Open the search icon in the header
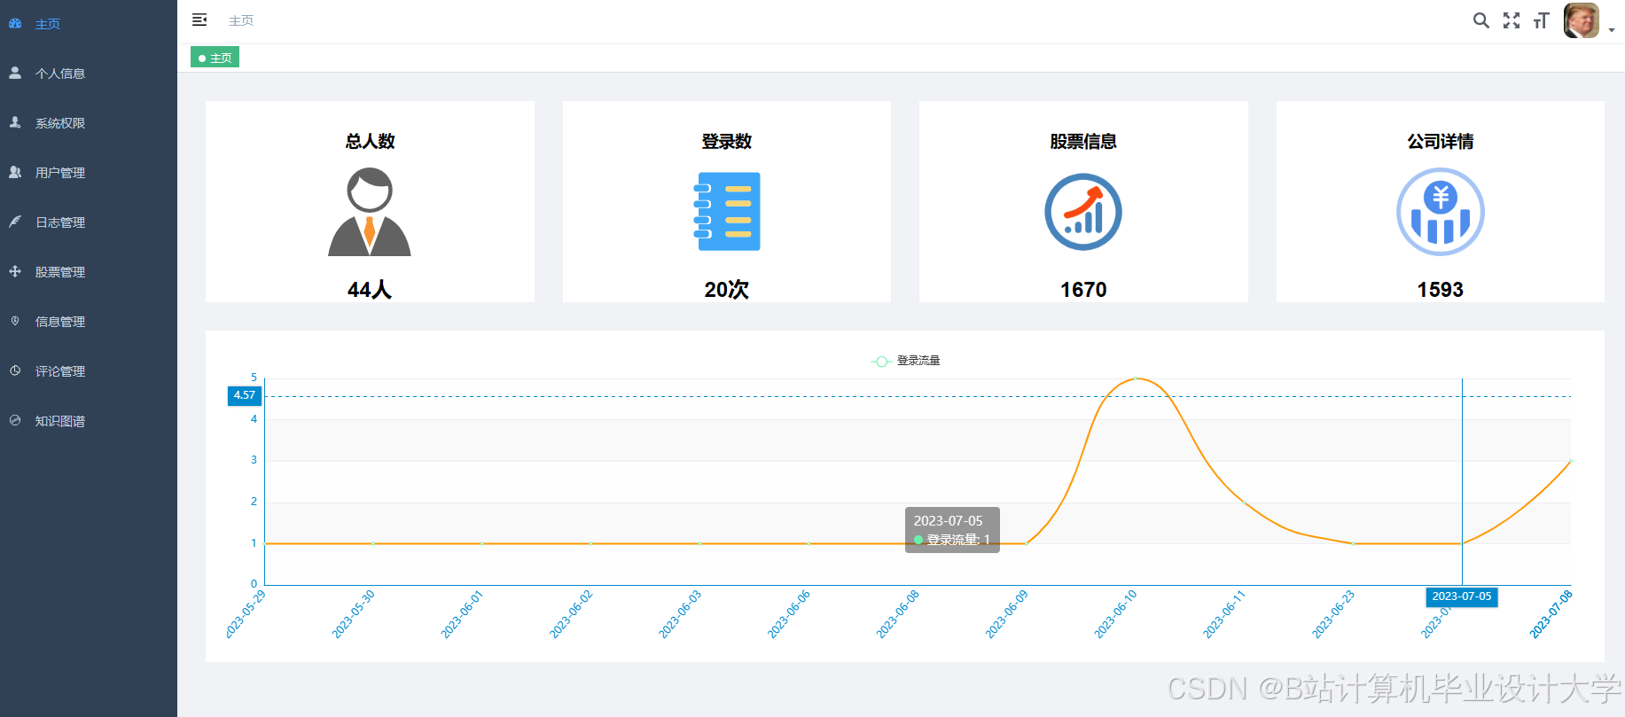Viewport: 1625px width, 717px height. (x=1480, y=20)
